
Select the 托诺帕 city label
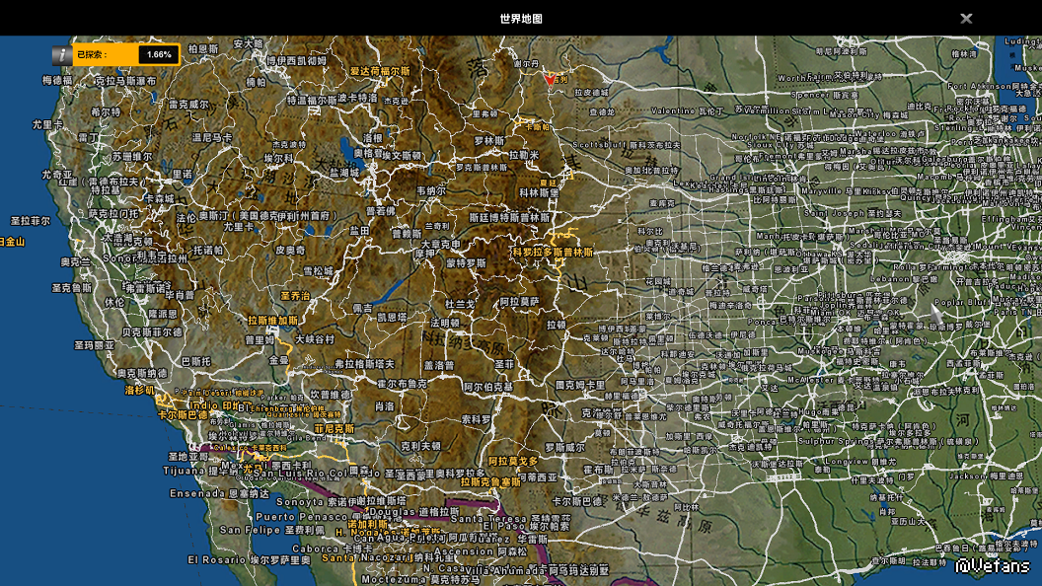pyautogui.click(x=208, y=251)
